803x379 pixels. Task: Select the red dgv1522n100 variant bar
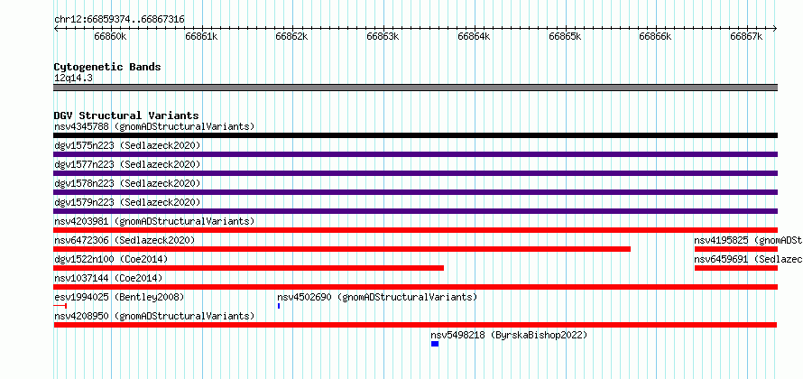pyautogui.click(x=249, y=268)
